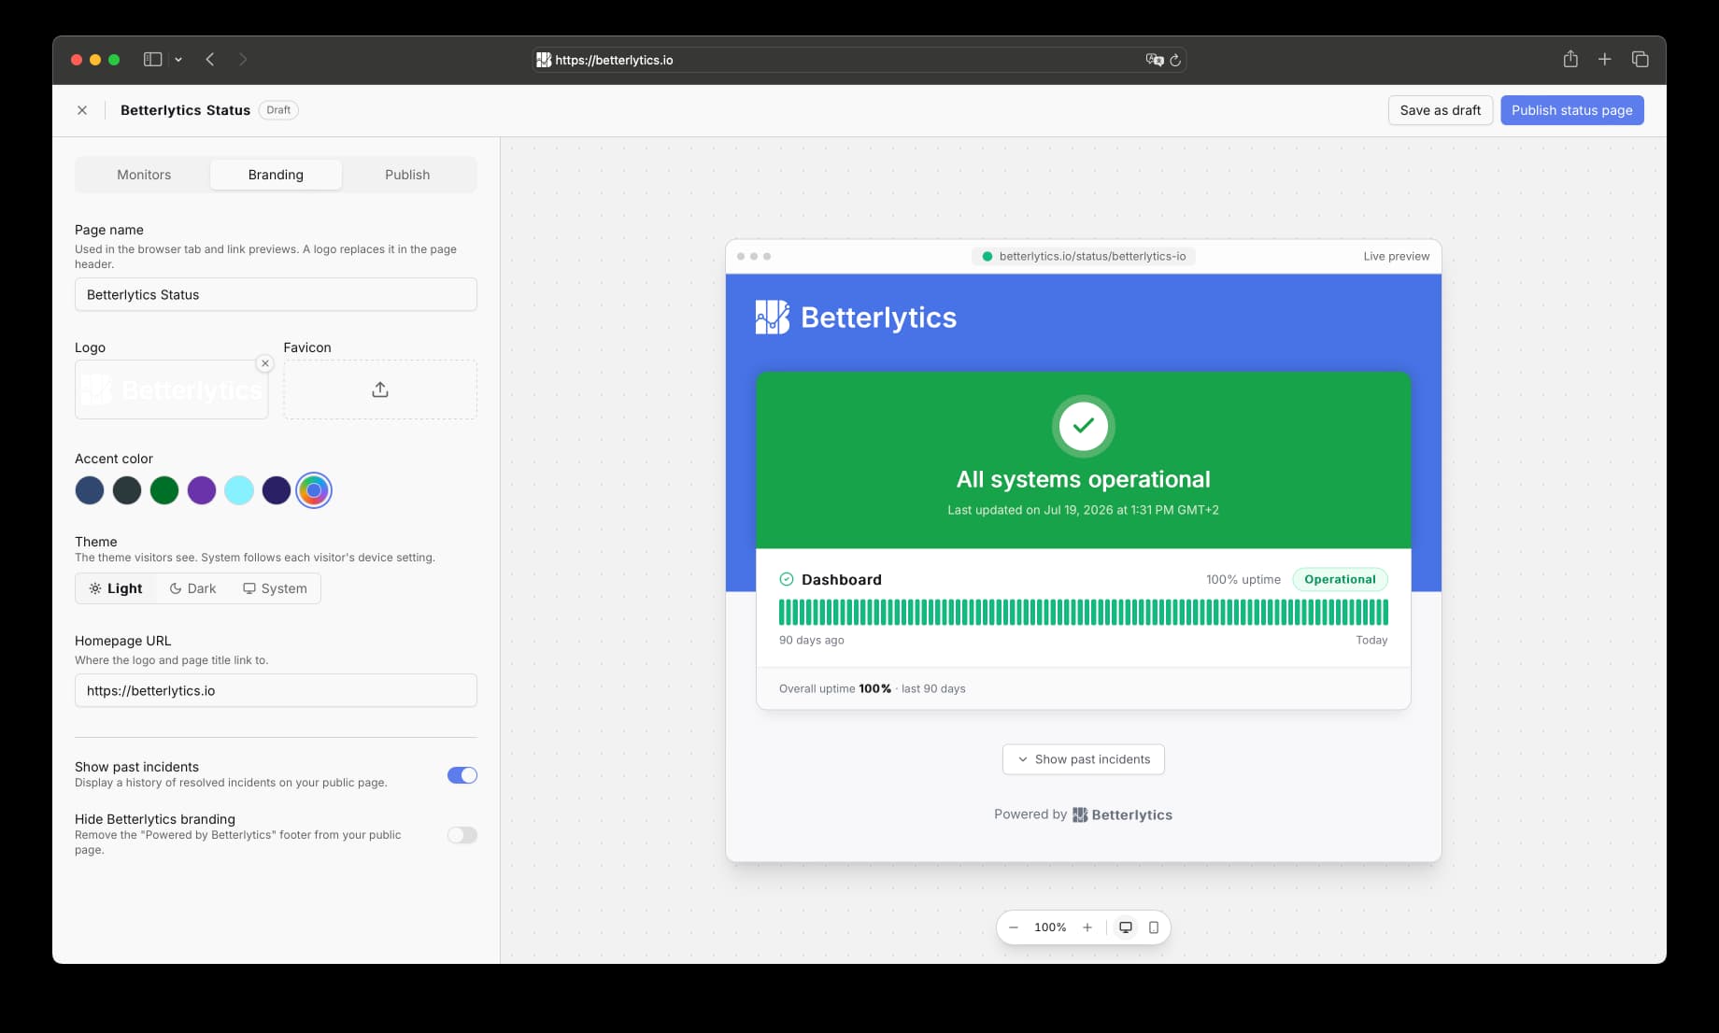Reload the current page
1719x1033 pixels.
click(1175, 60)
